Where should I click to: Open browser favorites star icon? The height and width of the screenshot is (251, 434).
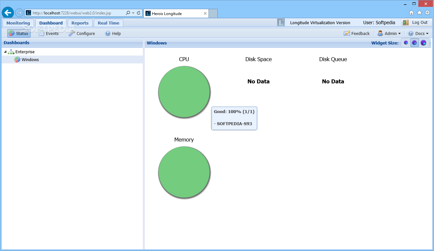point(419,13)
